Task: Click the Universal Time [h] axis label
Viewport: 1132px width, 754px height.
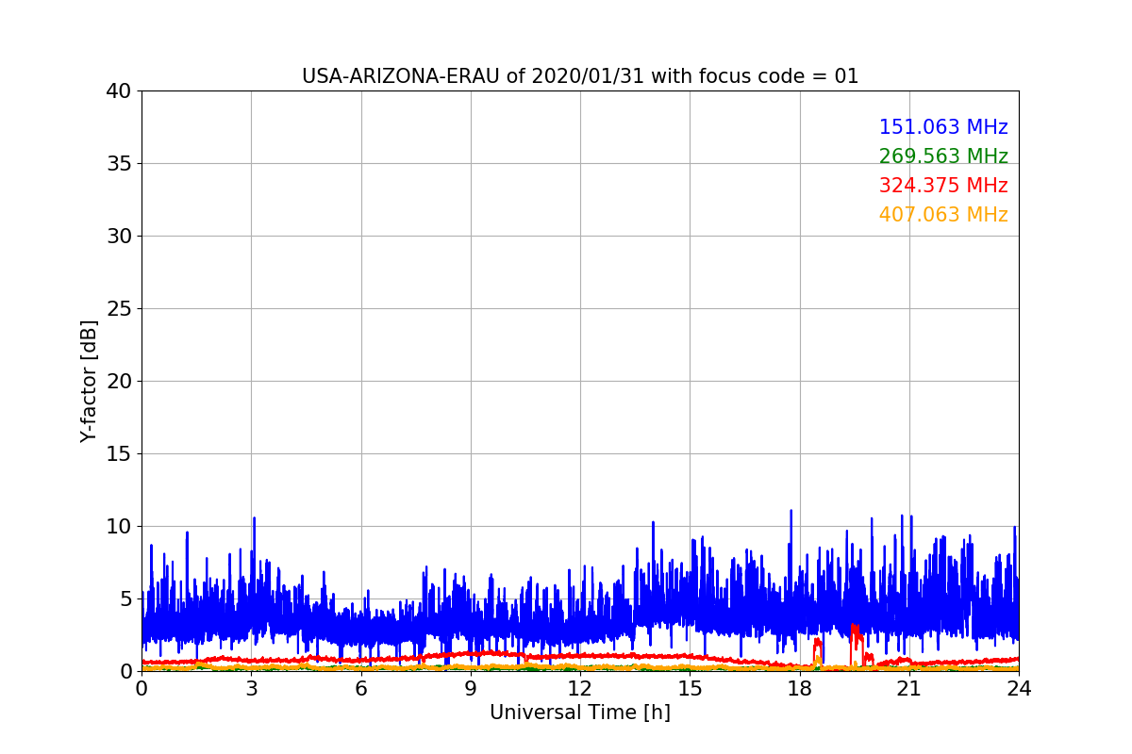Action: [x=580, y=713]
